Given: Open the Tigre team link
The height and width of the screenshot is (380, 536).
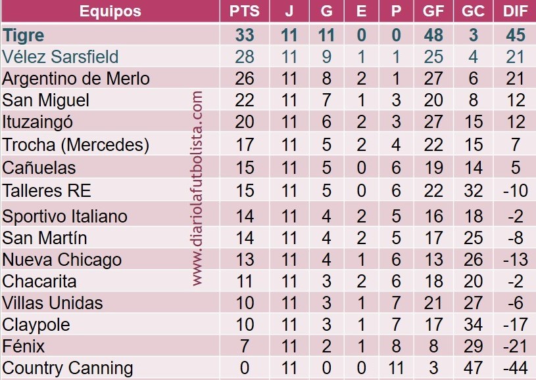Looking at the screenshot, I should (x=24, y=35).
